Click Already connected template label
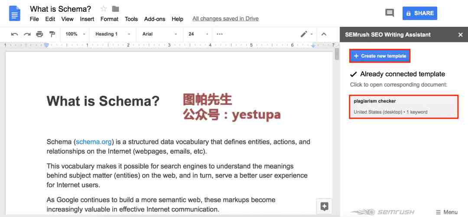 [x=403, y=74]
